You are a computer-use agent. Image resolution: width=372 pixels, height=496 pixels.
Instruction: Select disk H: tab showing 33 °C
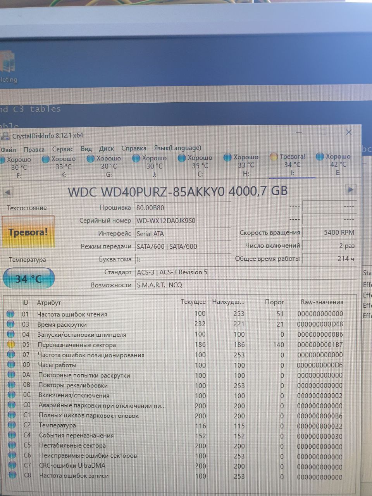tap(241, 165)
